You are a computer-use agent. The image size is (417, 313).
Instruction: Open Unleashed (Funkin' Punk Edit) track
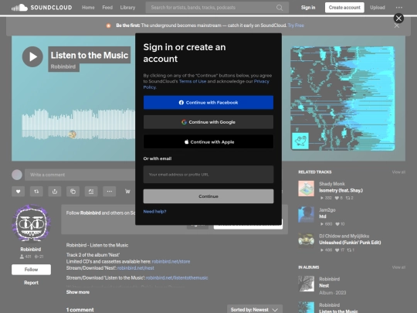coord(350,243)
